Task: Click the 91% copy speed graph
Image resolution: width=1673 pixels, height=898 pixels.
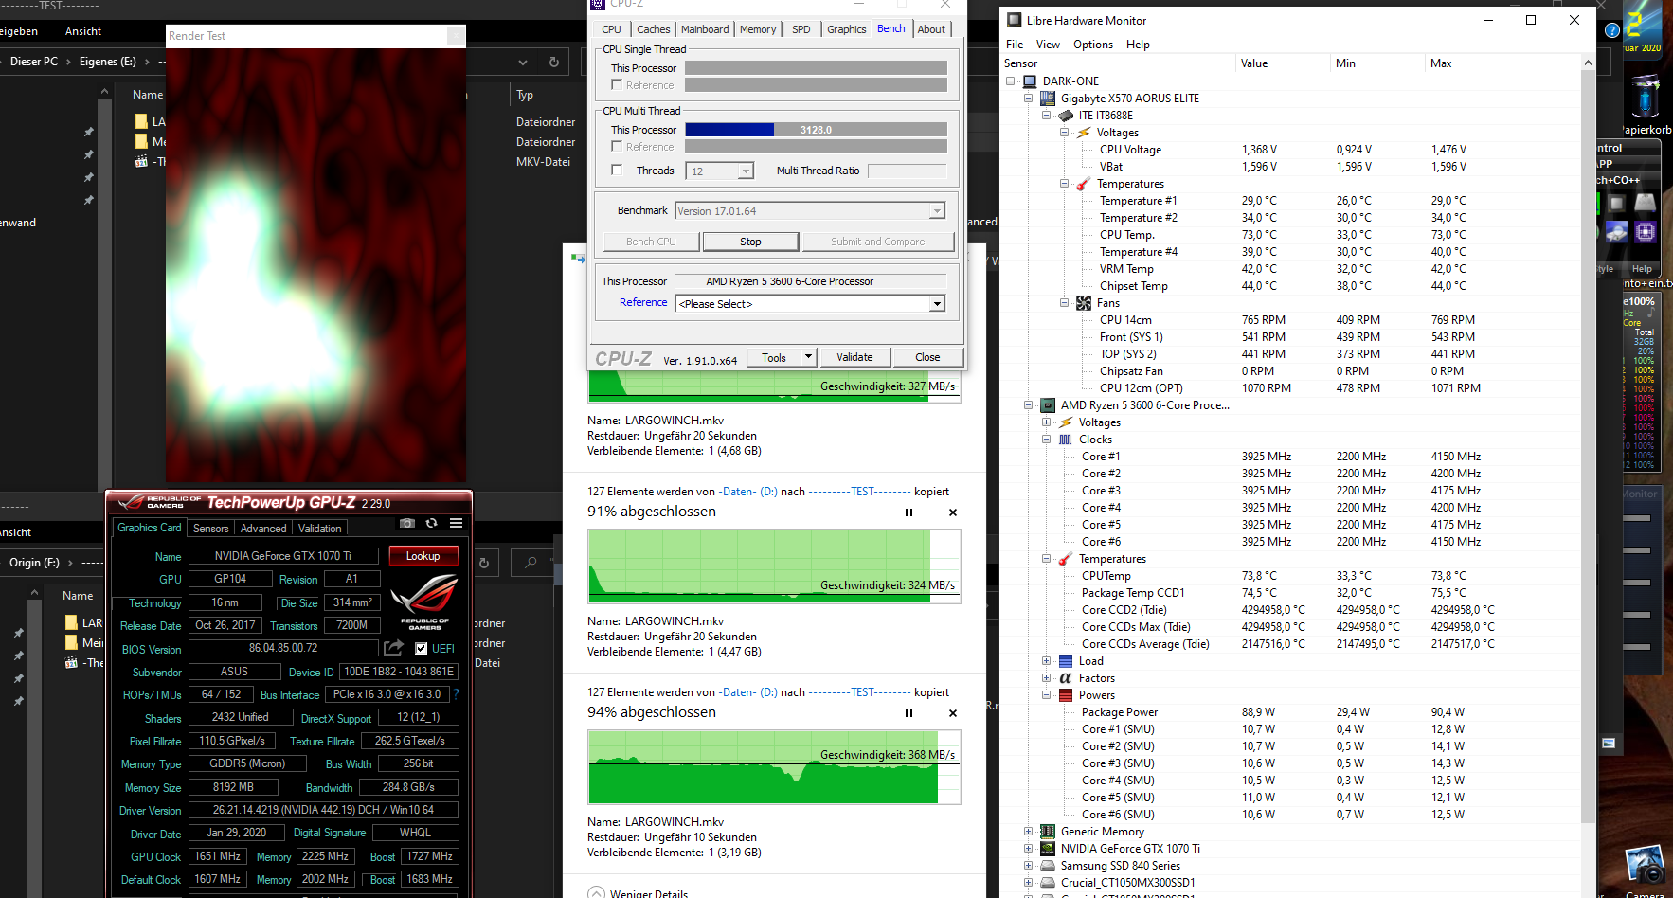Action: pos(774,566)
